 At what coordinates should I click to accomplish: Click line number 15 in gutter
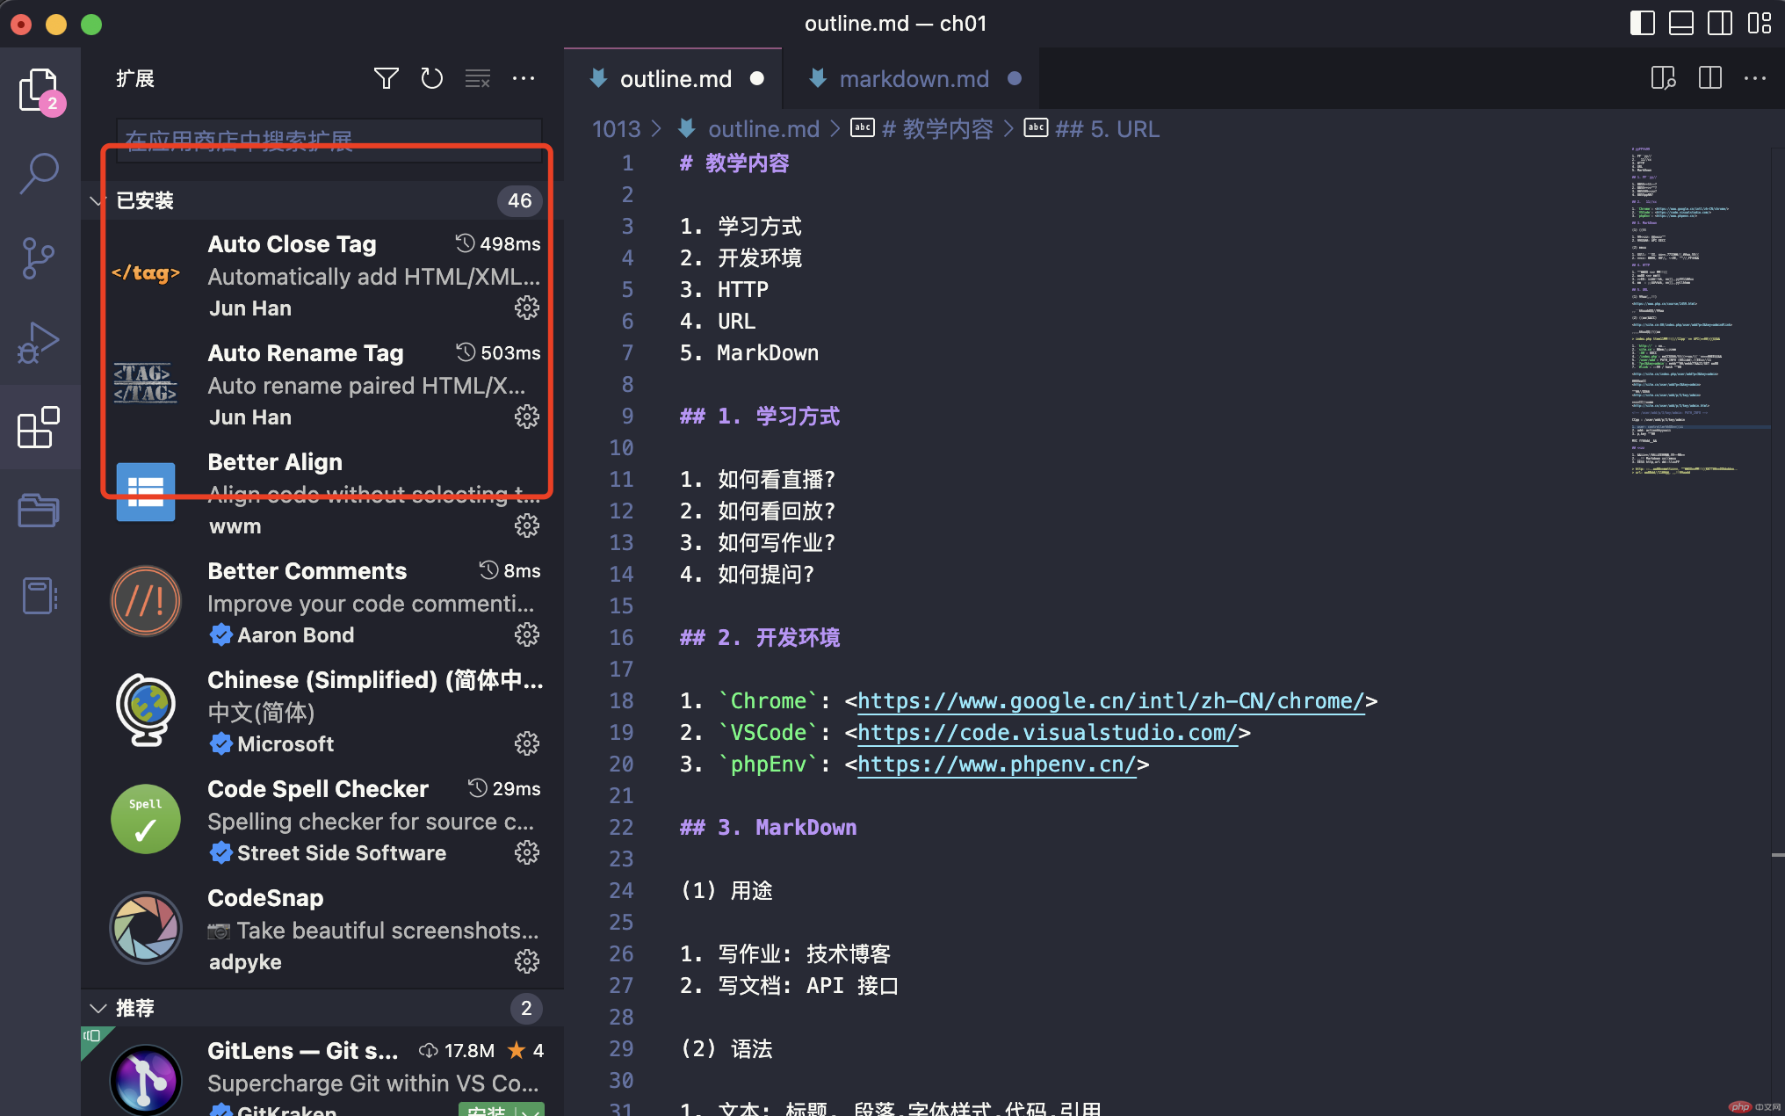coord(621,605)
